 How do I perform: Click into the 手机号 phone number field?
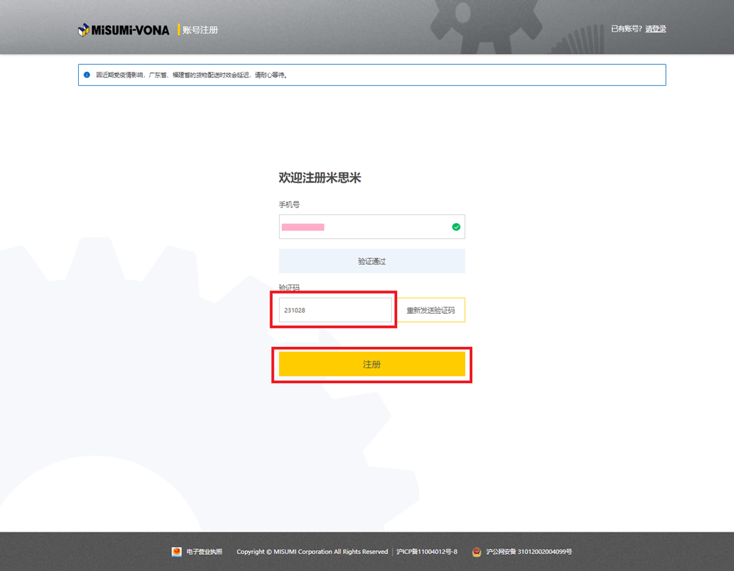tap(363, 227)
